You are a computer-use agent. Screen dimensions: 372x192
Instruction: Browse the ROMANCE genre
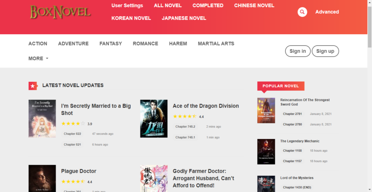coord(145,44)
